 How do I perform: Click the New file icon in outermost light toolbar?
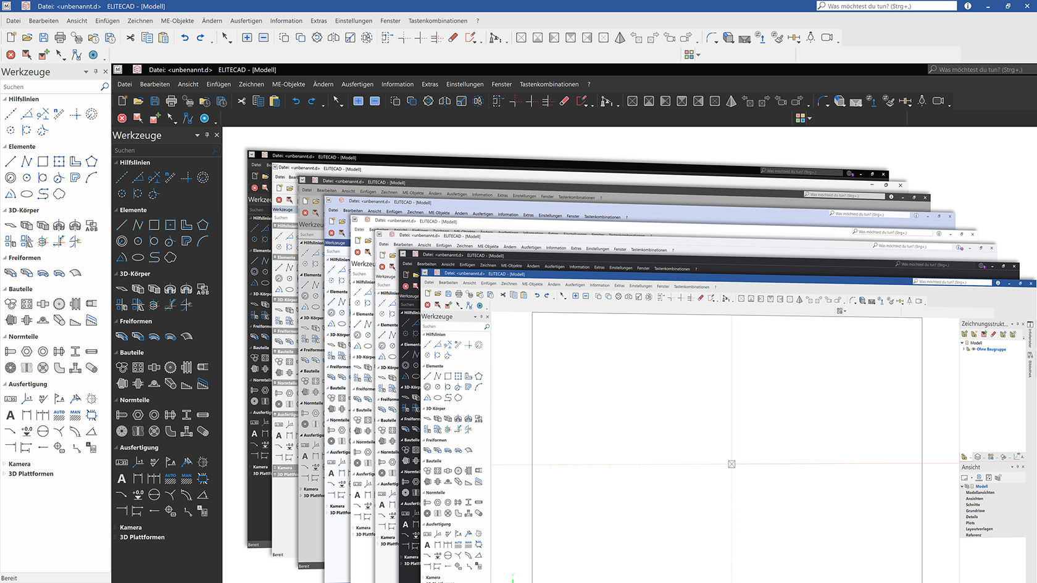pos(11,38)
